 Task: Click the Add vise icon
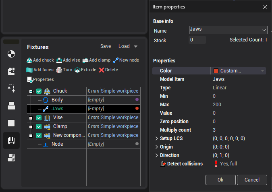tap(59, 60)
